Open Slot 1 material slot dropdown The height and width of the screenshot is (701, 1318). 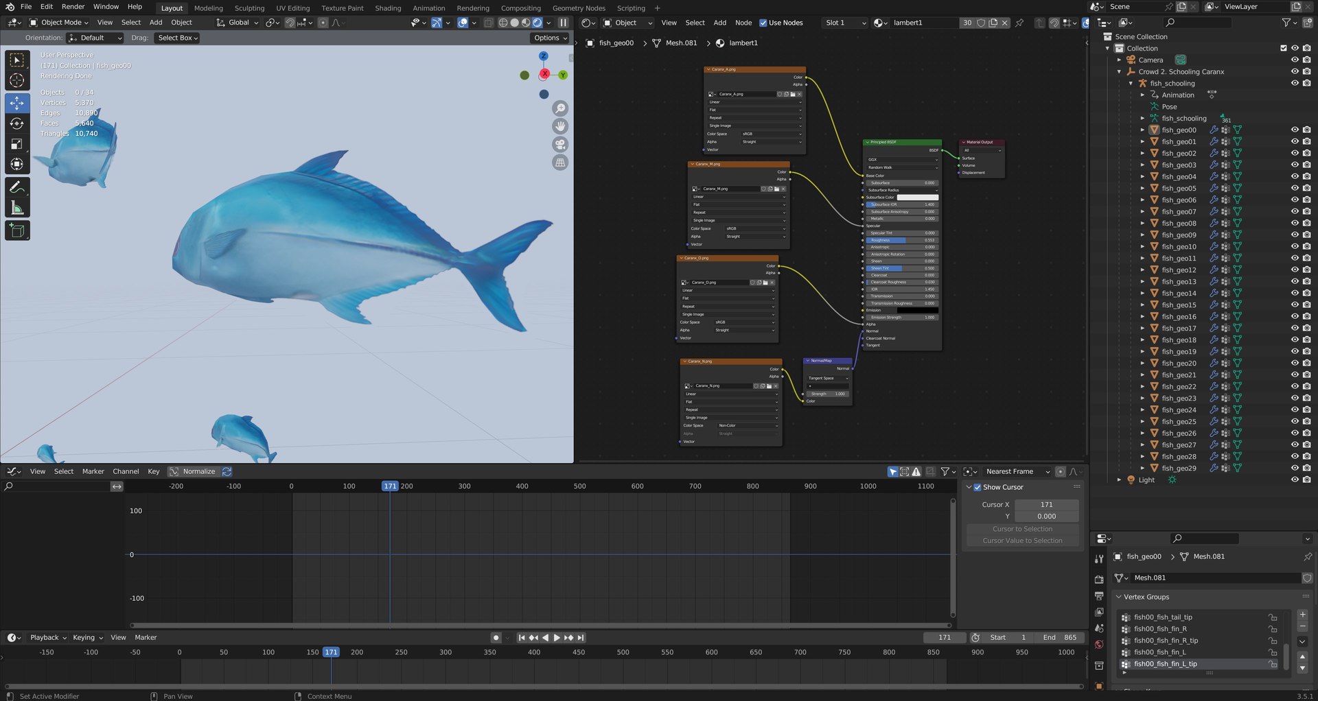pyautogui.click(x=845, y=23)
